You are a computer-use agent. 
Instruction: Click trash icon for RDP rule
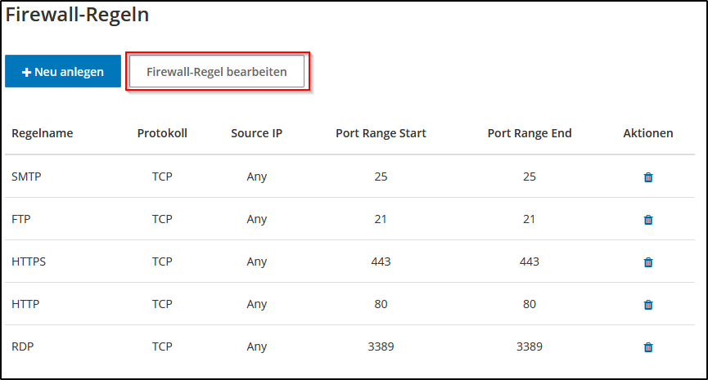pos(648,346)
